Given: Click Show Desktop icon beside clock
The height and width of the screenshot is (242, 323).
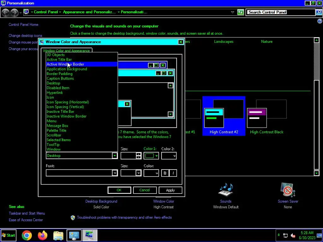Looking at the screenshot, I should [x=319, y=235].
